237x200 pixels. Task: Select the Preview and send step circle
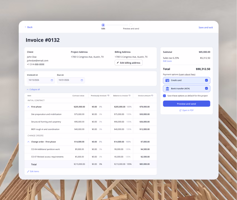pyautogui.click(x=131, y=25)
